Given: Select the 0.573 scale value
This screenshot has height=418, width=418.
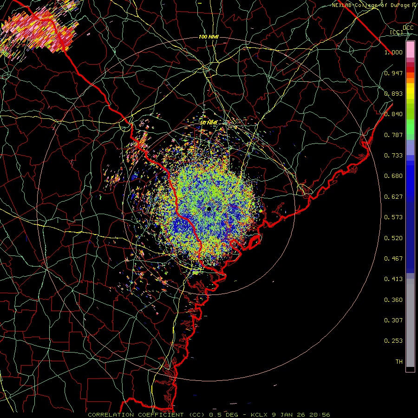Looking at the screenshot, I should pyautogui.click(x=393, y=217).
